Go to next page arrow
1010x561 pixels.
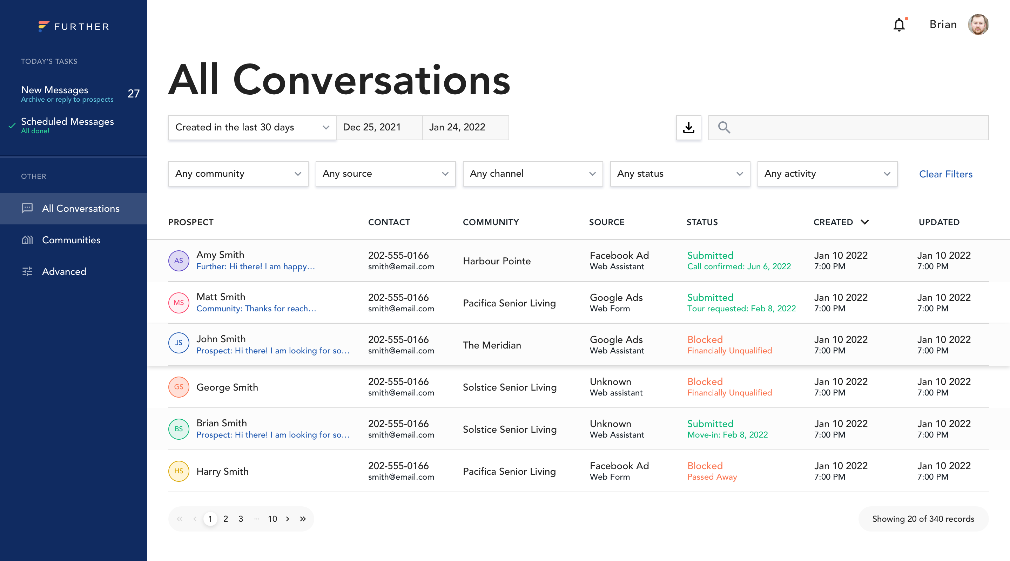pos(288,519)
